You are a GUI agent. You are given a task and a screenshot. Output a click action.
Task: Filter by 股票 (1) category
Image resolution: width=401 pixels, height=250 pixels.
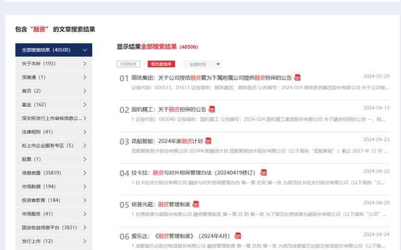click(54, 159)
